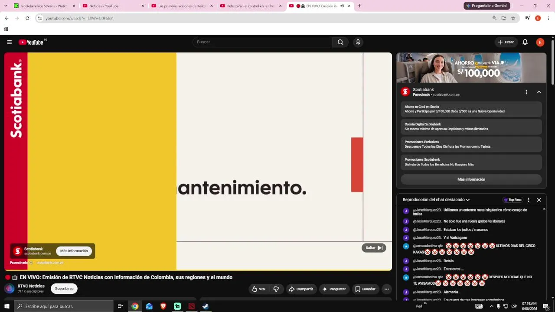Viewport: 555px width, 312px height.
Task: Open 'Promociones Exclusivas' ad link
Action: click(471, 144)
